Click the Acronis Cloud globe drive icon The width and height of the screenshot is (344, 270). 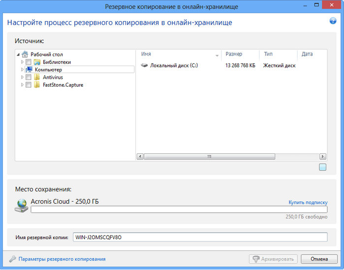pos(22,206)
